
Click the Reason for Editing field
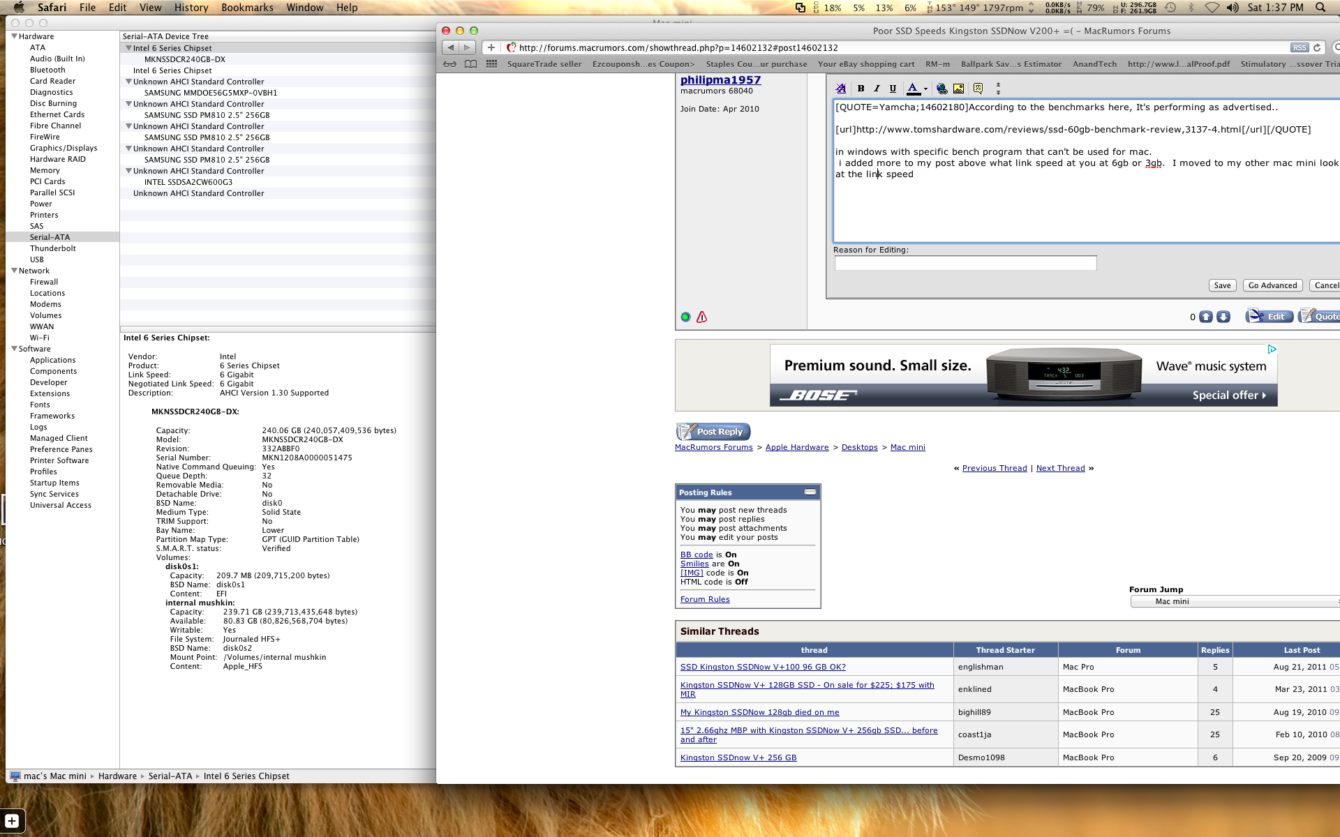[965, 263]
